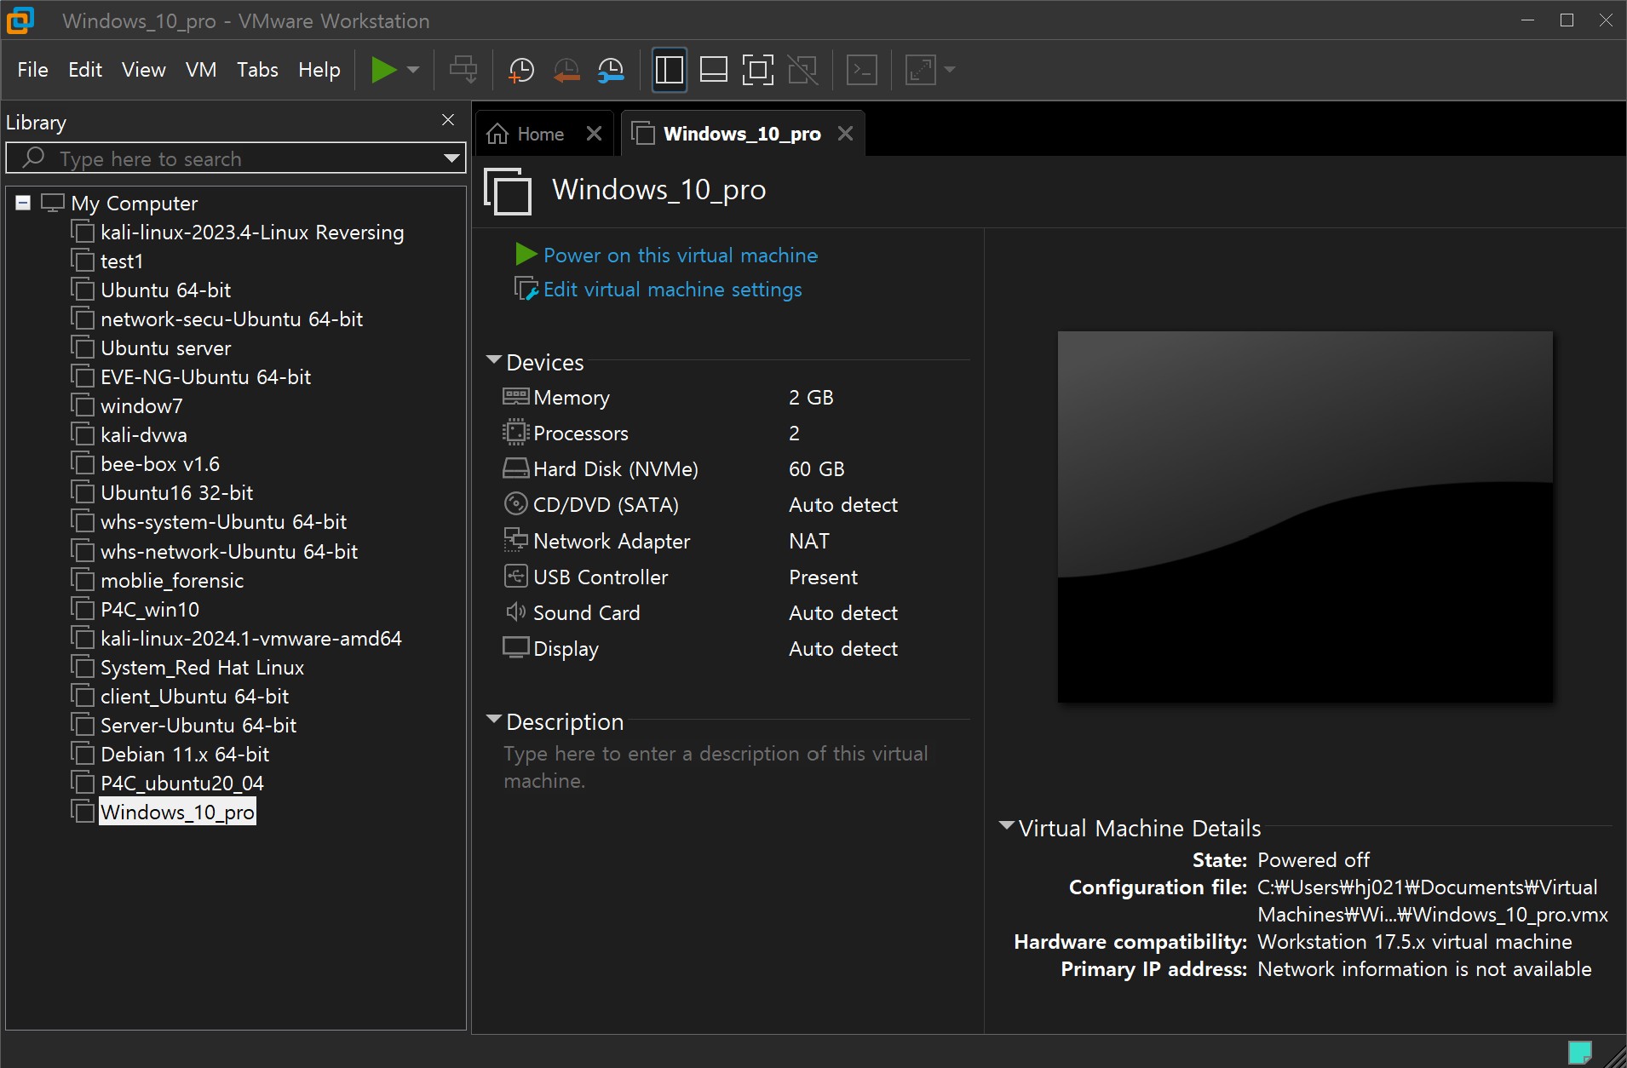The height and width of the screenshot is (1068, 1627).
Task: Open the Help menu
Action: [x=319, y=70]
